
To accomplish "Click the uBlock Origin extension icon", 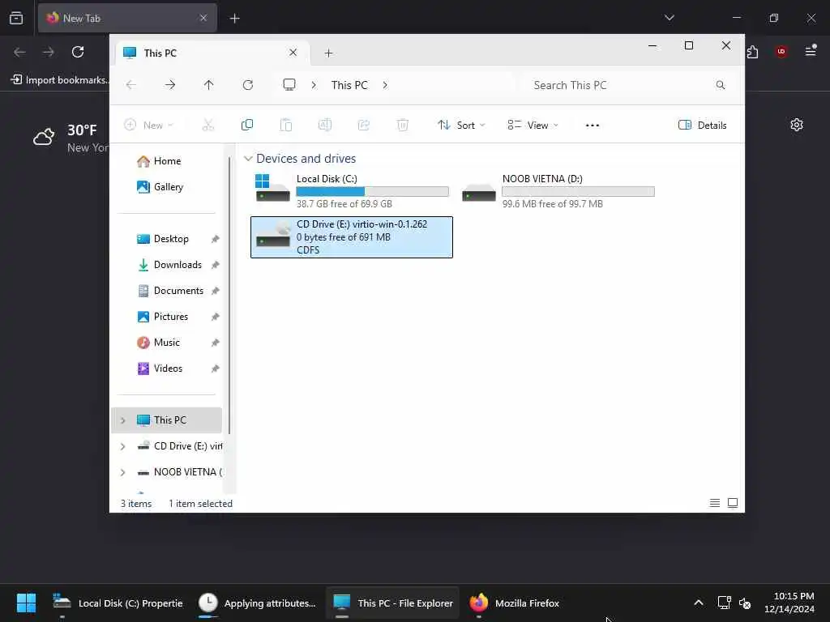I will tap(781, 52).
